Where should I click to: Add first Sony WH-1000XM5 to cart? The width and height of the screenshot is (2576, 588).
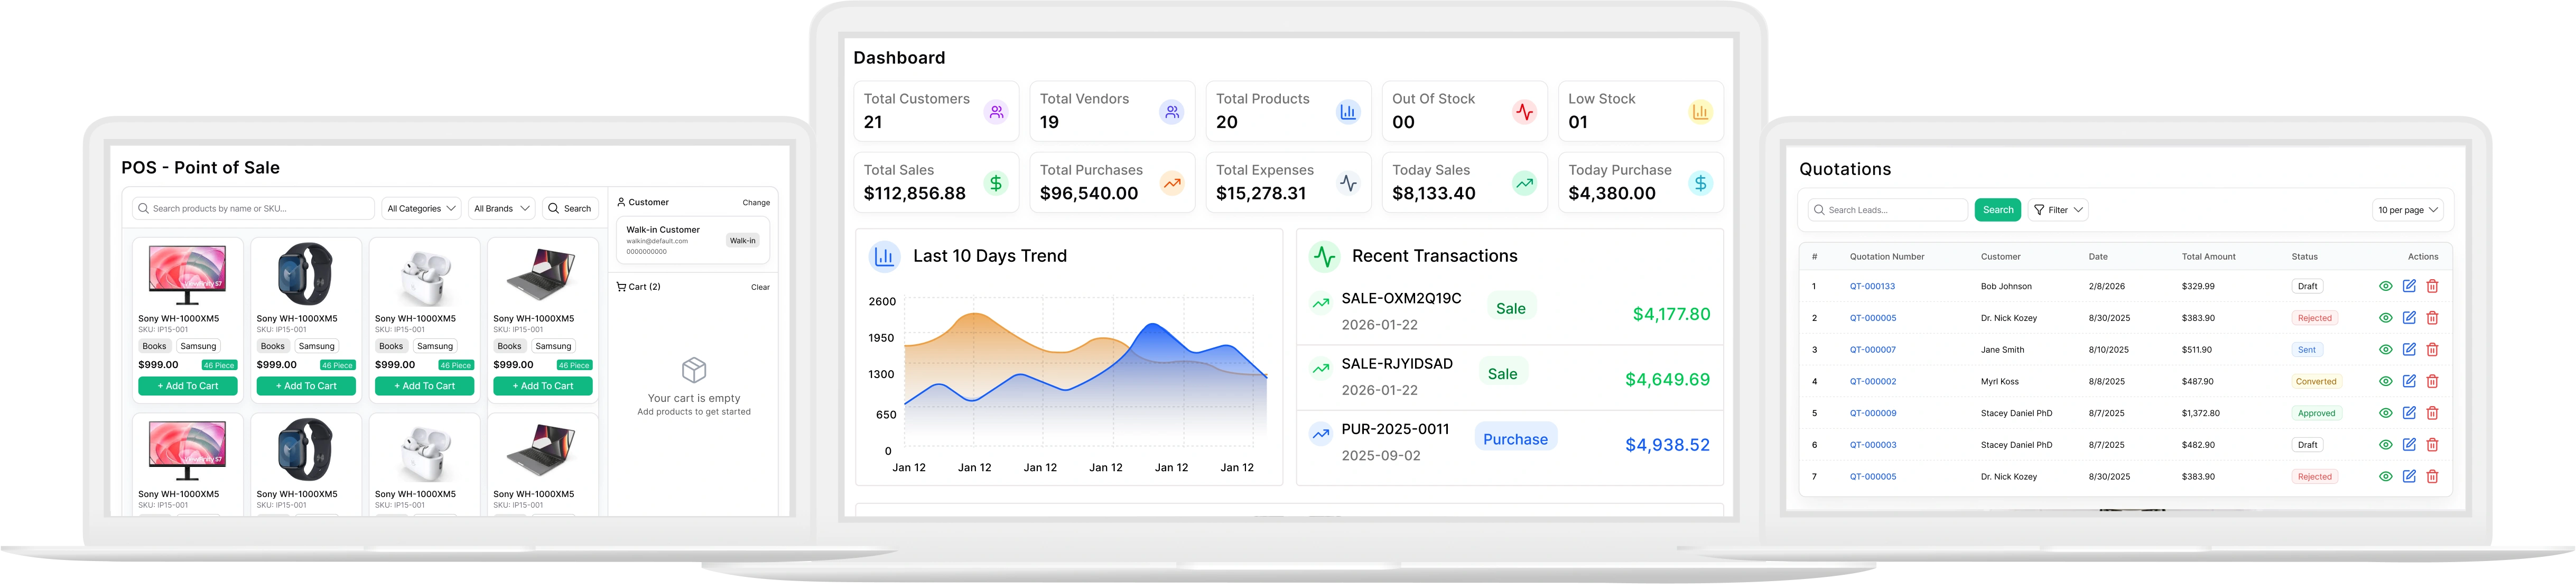(188, 386)
